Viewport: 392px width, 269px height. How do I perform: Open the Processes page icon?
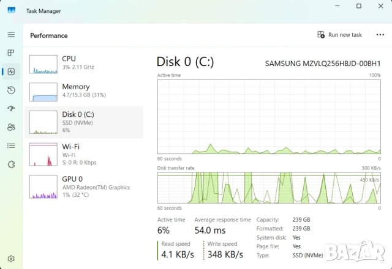pyautogui.click(x=11, y=53)
